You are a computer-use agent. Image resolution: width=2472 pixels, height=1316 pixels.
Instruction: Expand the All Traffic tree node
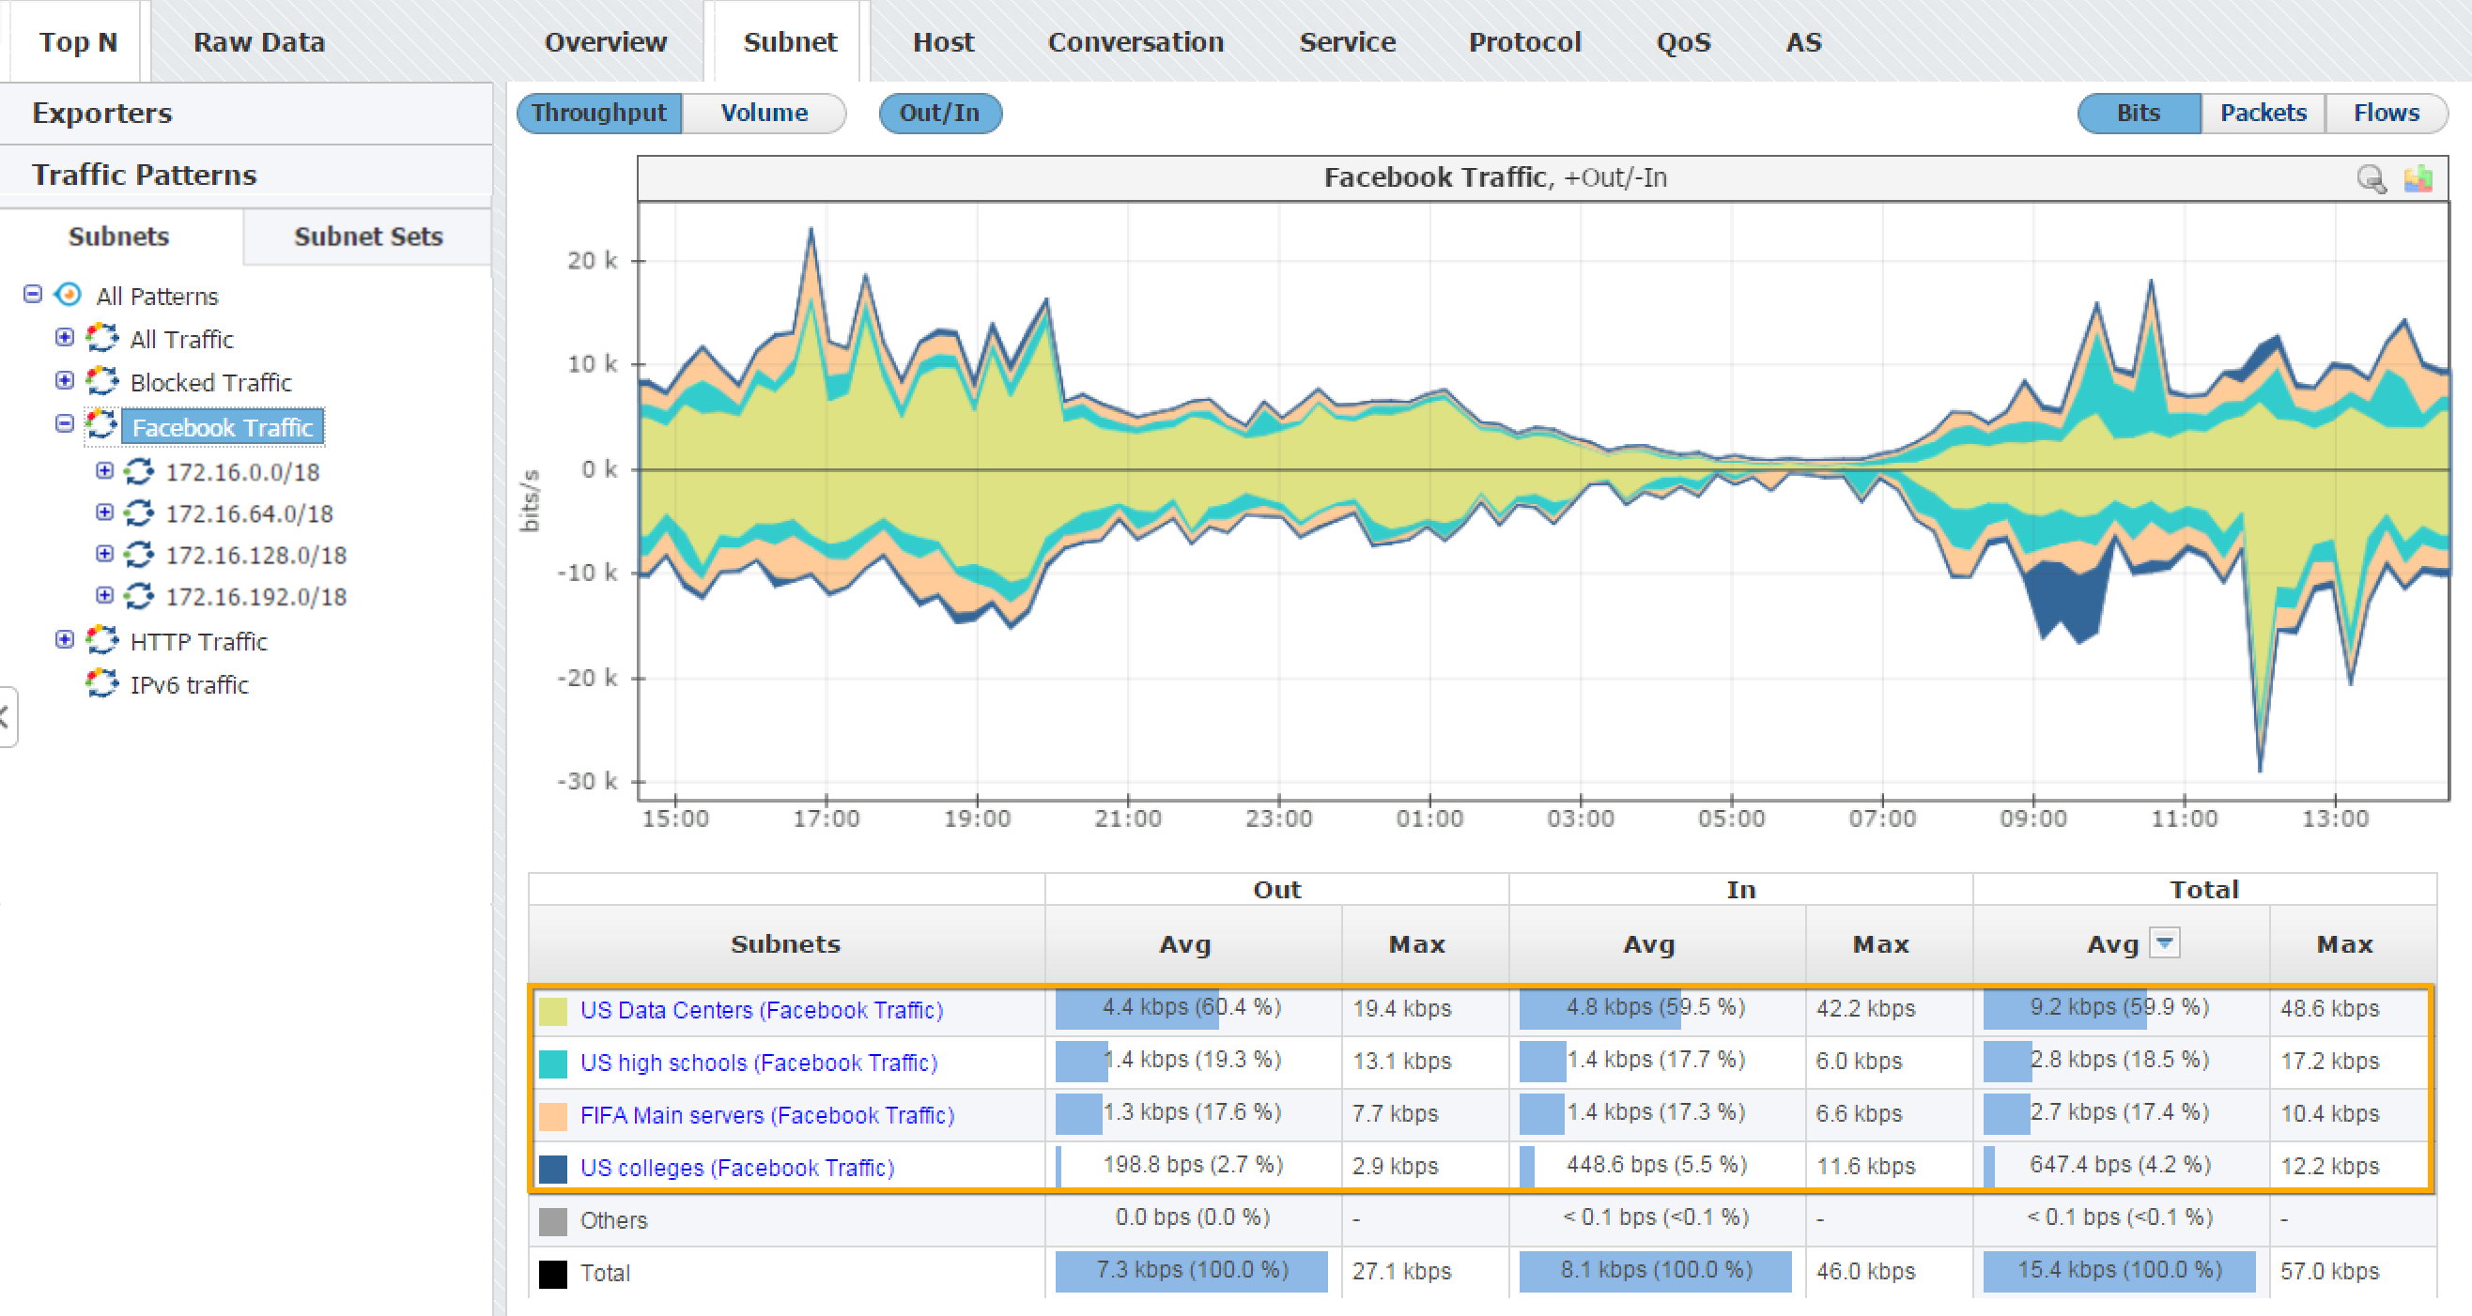click(64, 338)
